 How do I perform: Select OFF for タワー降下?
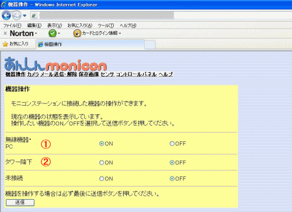click(x=172, y=162)
